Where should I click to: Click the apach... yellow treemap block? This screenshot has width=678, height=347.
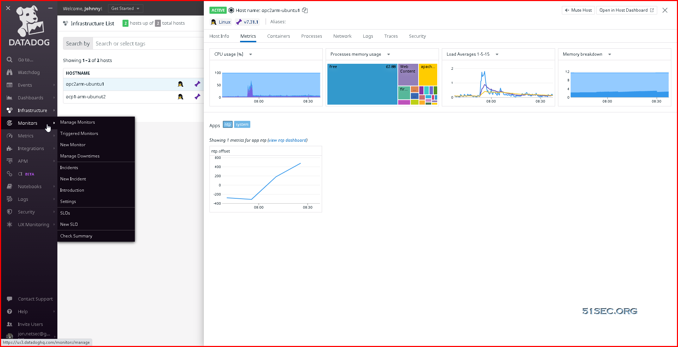pyautogui.click(x=428, y=74)
